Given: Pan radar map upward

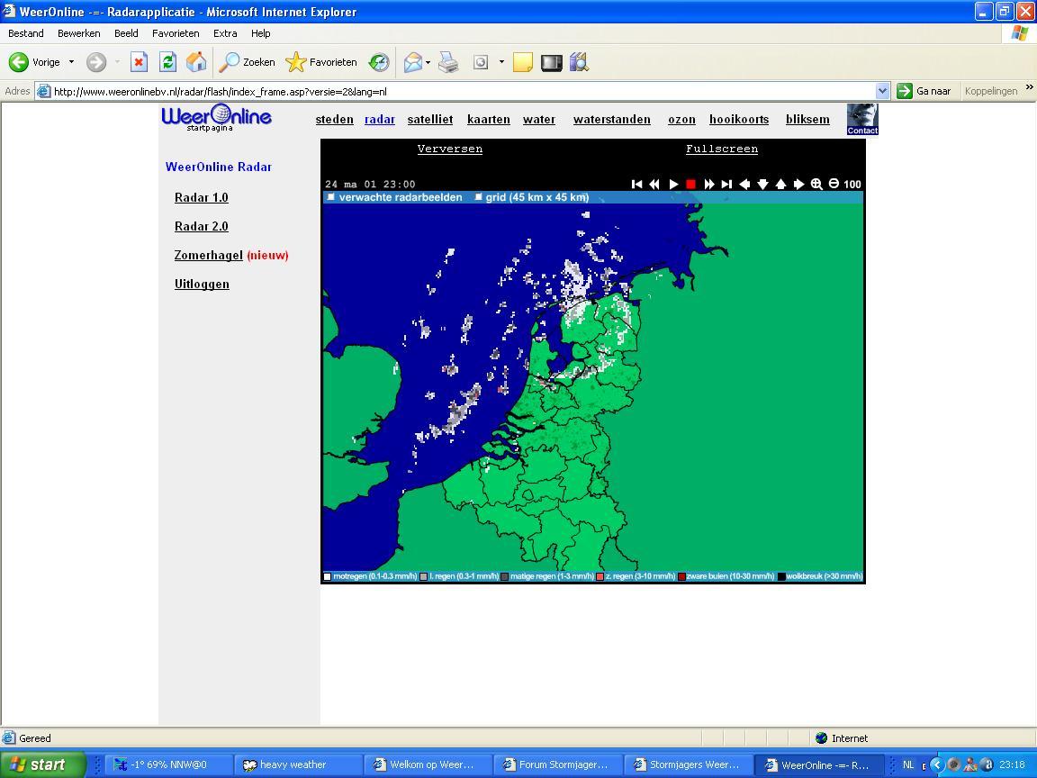Looking at the screenshot, I should (780, 184).
